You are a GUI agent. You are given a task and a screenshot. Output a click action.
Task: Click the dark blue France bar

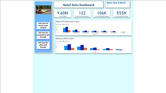click(82, 48)
